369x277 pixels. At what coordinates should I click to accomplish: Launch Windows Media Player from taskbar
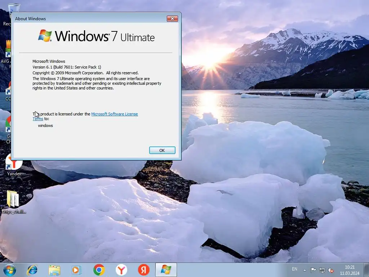[76, 270]
